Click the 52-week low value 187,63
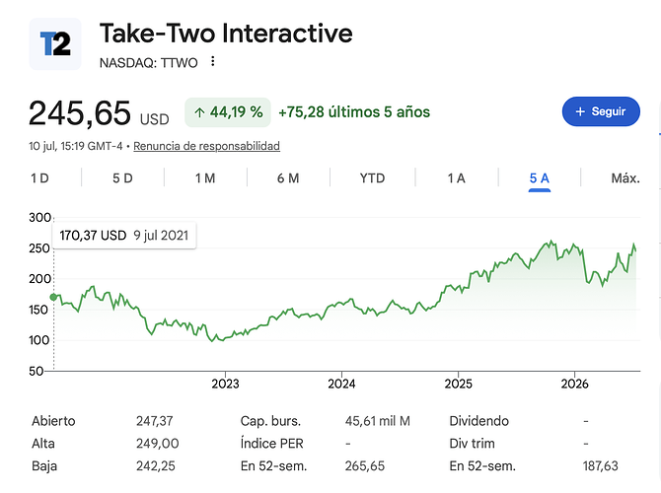 click(600, 466)
